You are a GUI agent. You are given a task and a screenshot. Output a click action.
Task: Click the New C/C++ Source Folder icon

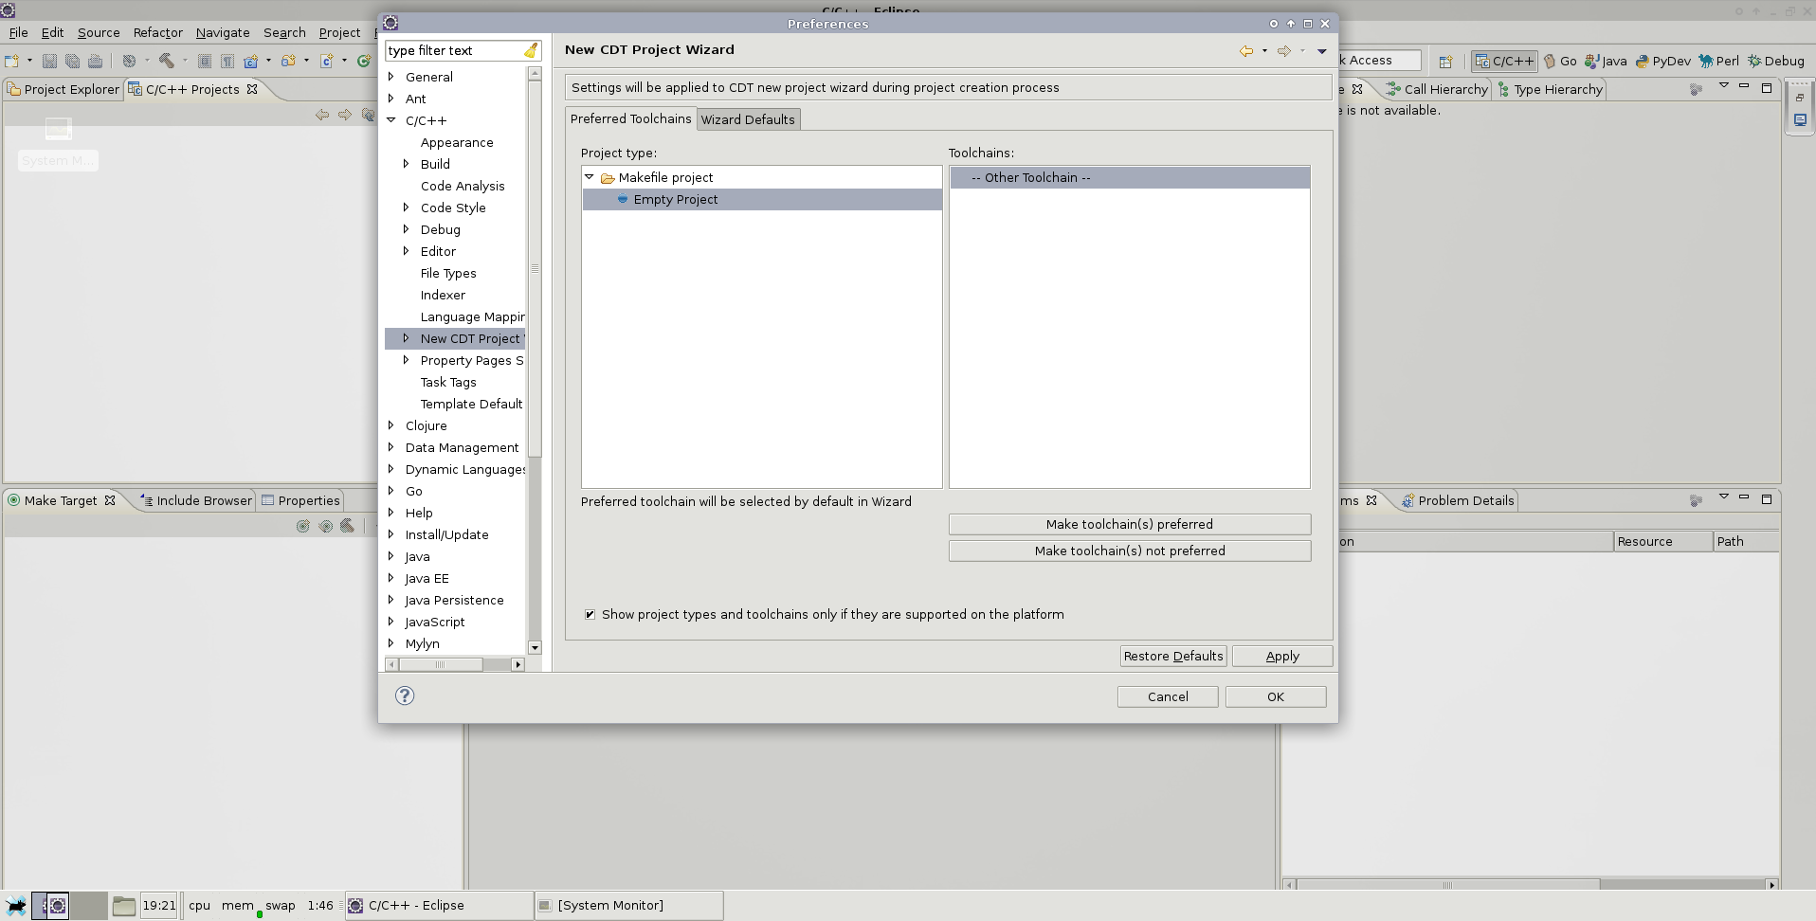(x=288, y=61)
